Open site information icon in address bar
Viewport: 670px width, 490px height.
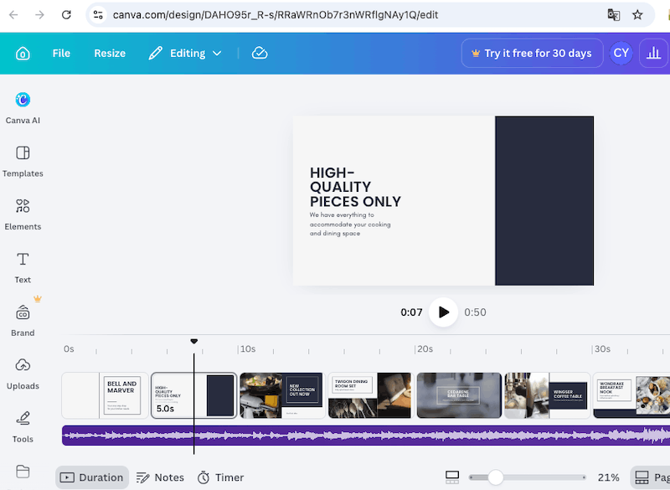point(98,15)
